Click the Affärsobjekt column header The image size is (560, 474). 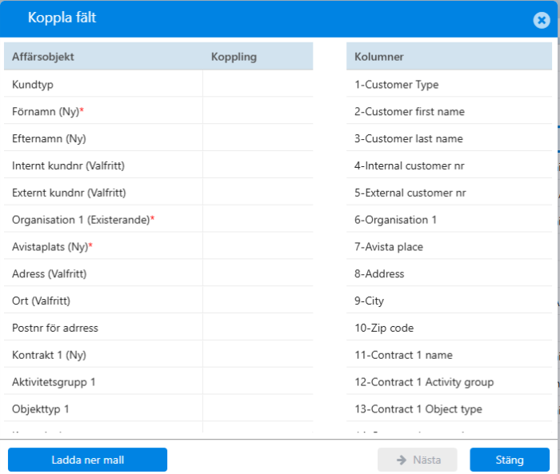(103, 57)
